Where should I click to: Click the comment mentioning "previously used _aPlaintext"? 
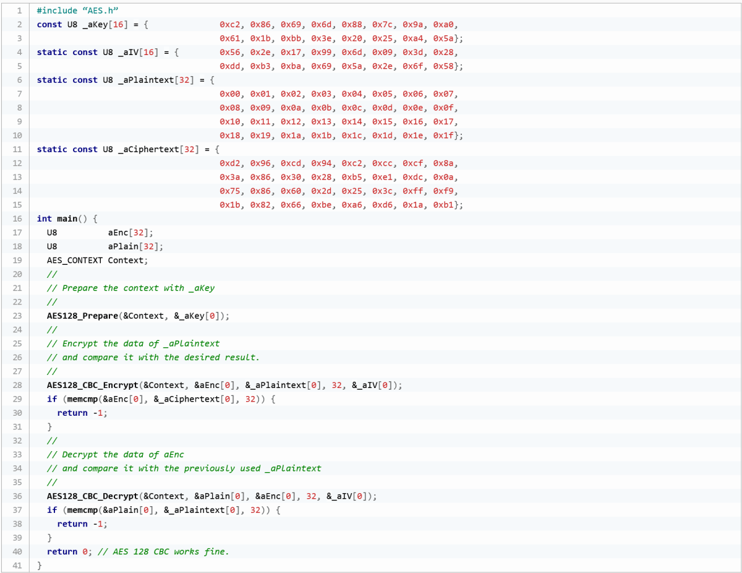pyautogui.click(x=184, y=468)
